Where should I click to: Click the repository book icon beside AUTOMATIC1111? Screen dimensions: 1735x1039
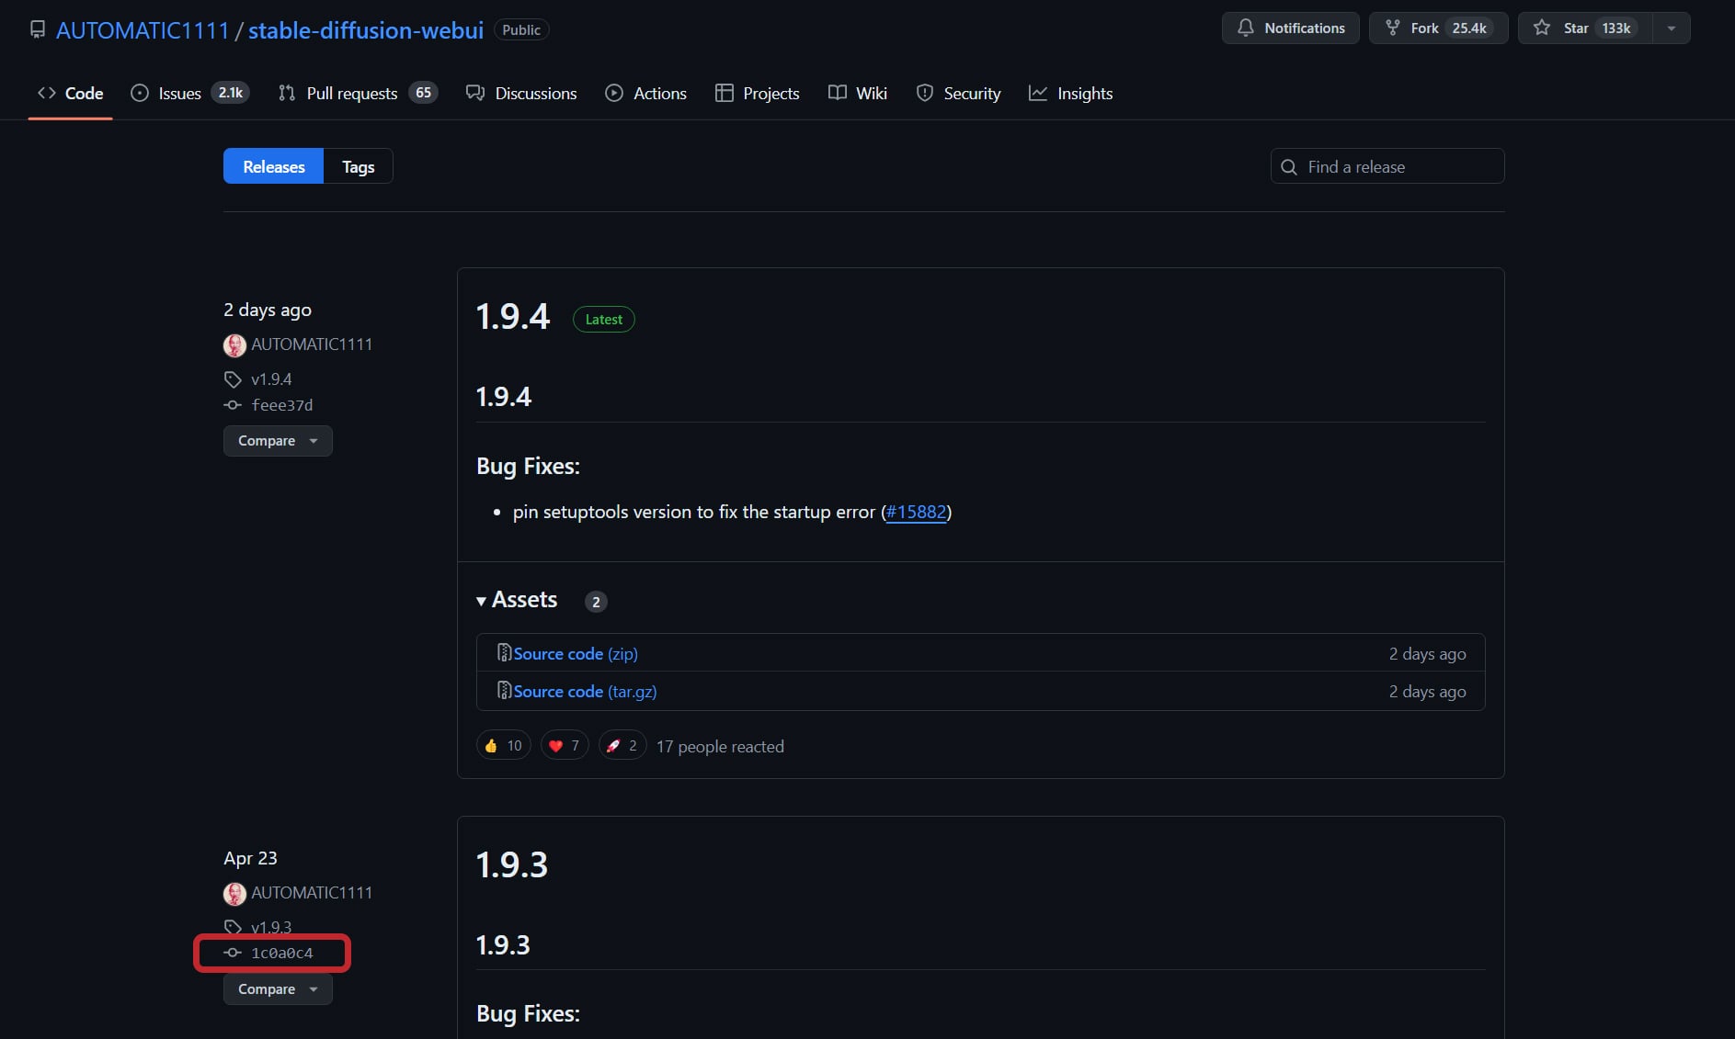point(38,29)
